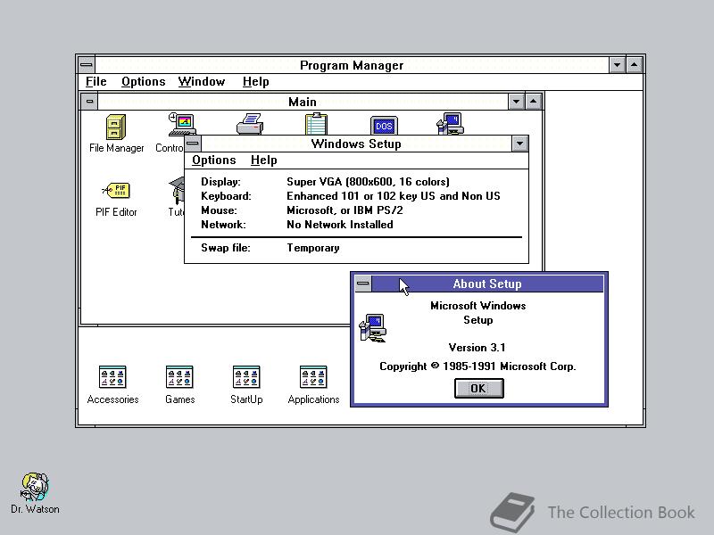Screen dimensions: 714x535
Task: Click the 'Display:' label
Action: 220,182
